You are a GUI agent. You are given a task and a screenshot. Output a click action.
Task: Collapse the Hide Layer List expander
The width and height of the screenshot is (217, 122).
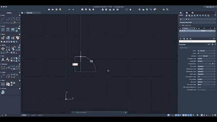point(180,25)
